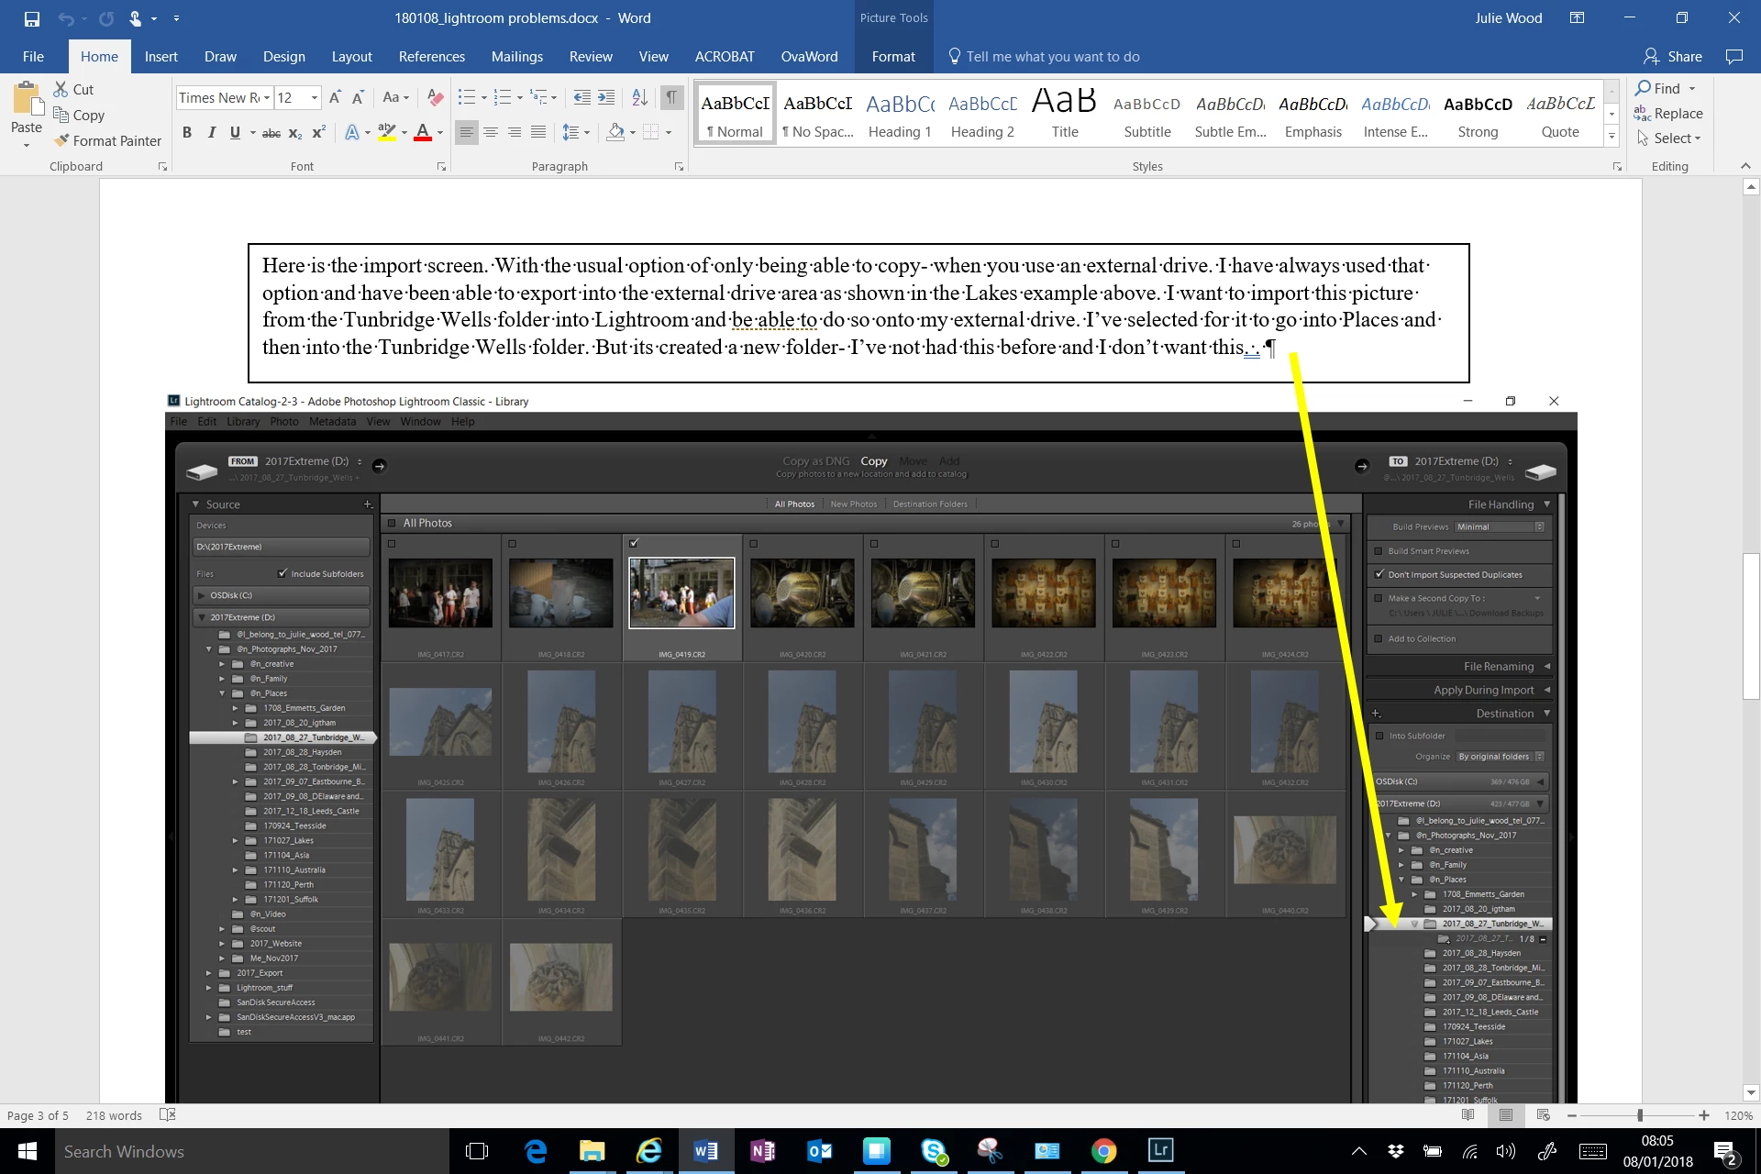This screenshot has height=1174, width=1761.
Task: Switch to the References tab
Action: [431, 57]
